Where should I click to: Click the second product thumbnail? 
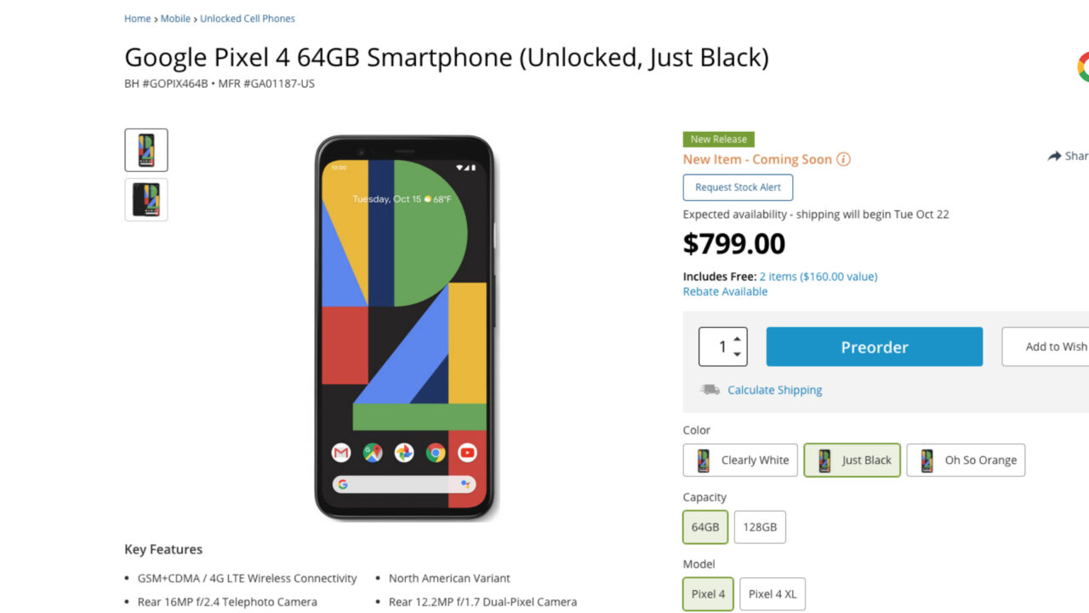pyautogui.click(x=145, y=199)
